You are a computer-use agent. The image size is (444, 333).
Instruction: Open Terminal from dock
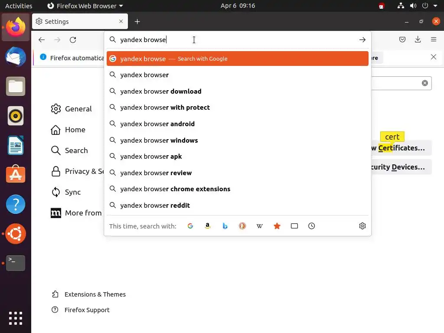pos(16,263)
